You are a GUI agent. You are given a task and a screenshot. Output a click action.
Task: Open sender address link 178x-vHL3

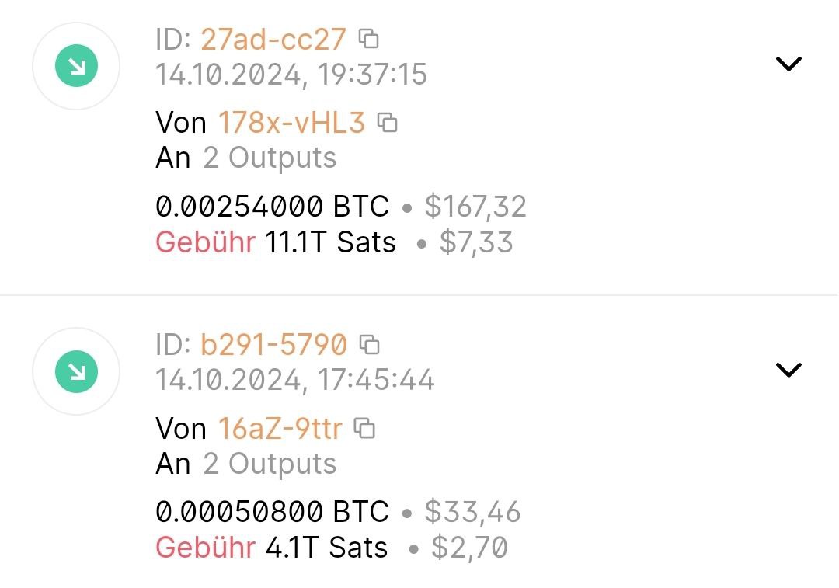pyautogui.click(x=291, y=123)
